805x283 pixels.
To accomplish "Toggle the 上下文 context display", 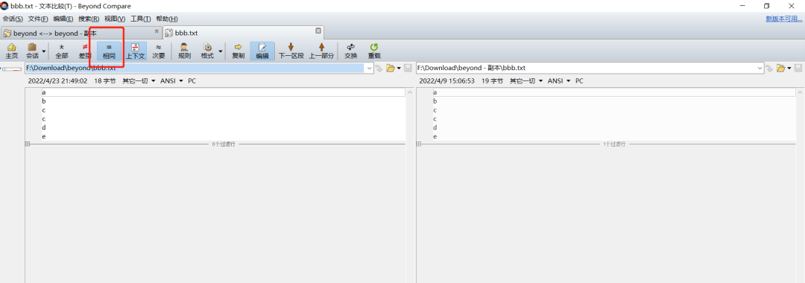I will pyautogui.click(x=136, y=51).
